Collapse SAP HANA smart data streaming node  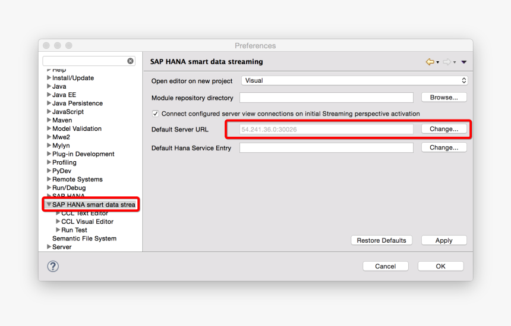(x=49, y=205)
